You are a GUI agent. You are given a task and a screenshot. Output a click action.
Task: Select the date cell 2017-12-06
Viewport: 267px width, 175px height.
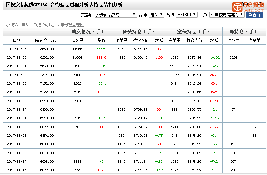16,49
